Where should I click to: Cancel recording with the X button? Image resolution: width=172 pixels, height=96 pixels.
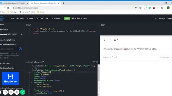point(11,92)
